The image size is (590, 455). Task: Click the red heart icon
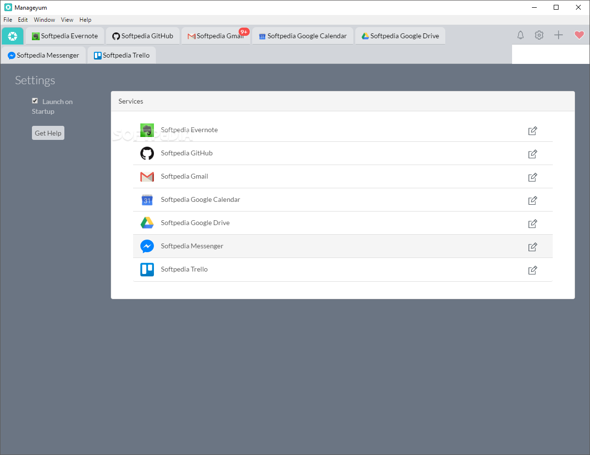579,35
